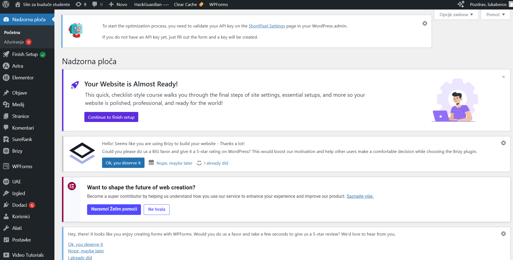This screenshot has height=260, width=513.
Task: Open Brizy sidebar menu item
Action: pyautogui.click(x=17, y=151)
